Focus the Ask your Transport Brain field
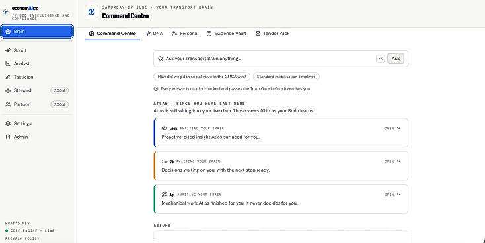This screenshot has height=243, width=485. (266, 59)
